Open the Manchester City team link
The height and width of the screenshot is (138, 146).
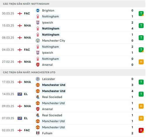point(53,41)
